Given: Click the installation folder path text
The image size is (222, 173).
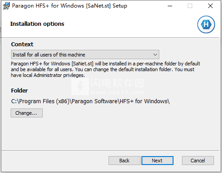Looking at the screenshot, I should (x=90, y=101).
